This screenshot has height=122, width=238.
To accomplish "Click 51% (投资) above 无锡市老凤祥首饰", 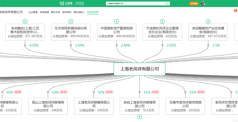I will (x=197, y=92).
